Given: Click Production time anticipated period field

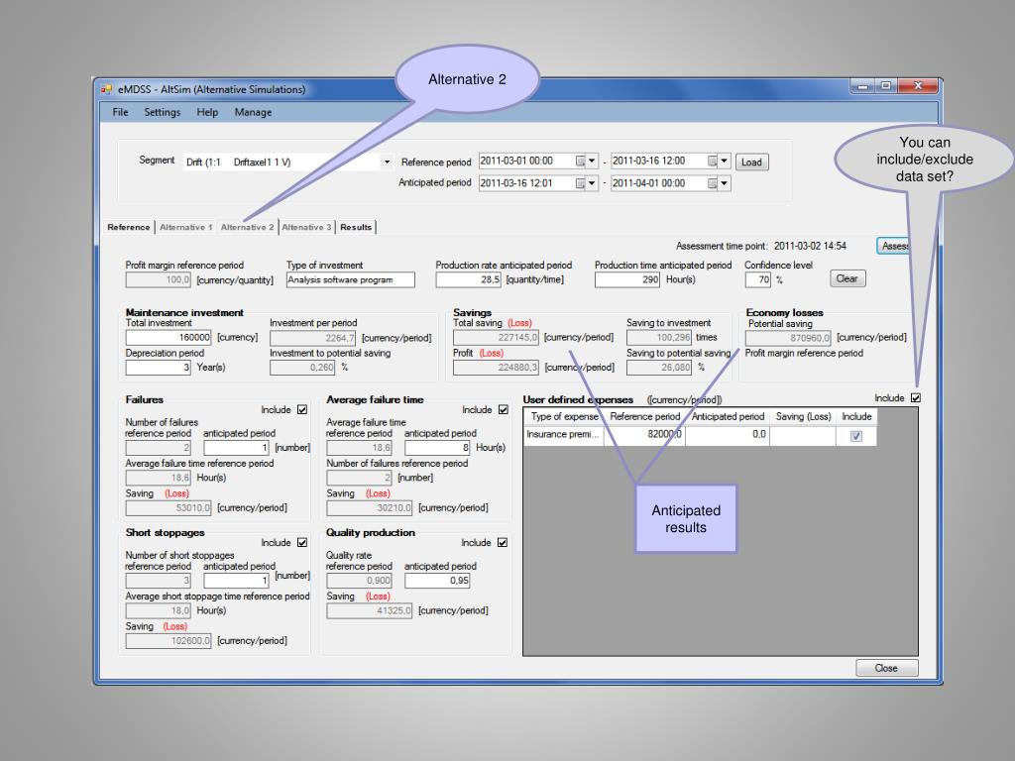Looking at the screenshot, I should pos(627,279).
